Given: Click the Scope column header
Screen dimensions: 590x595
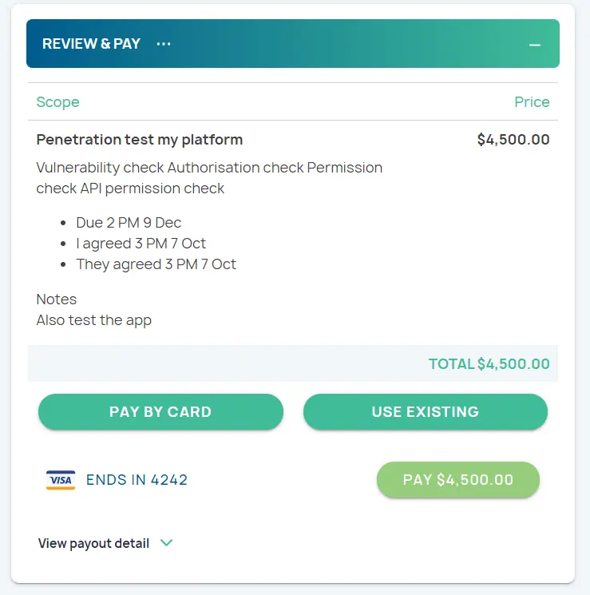Looking at the screenshot, I should [x=57, y=102].
